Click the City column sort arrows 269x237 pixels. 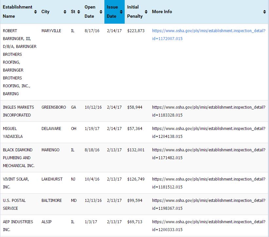coord(65,12)
